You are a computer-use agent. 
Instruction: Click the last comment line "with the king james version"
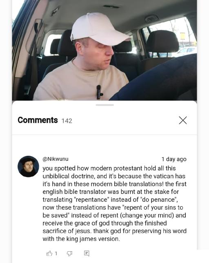point(81,239)
